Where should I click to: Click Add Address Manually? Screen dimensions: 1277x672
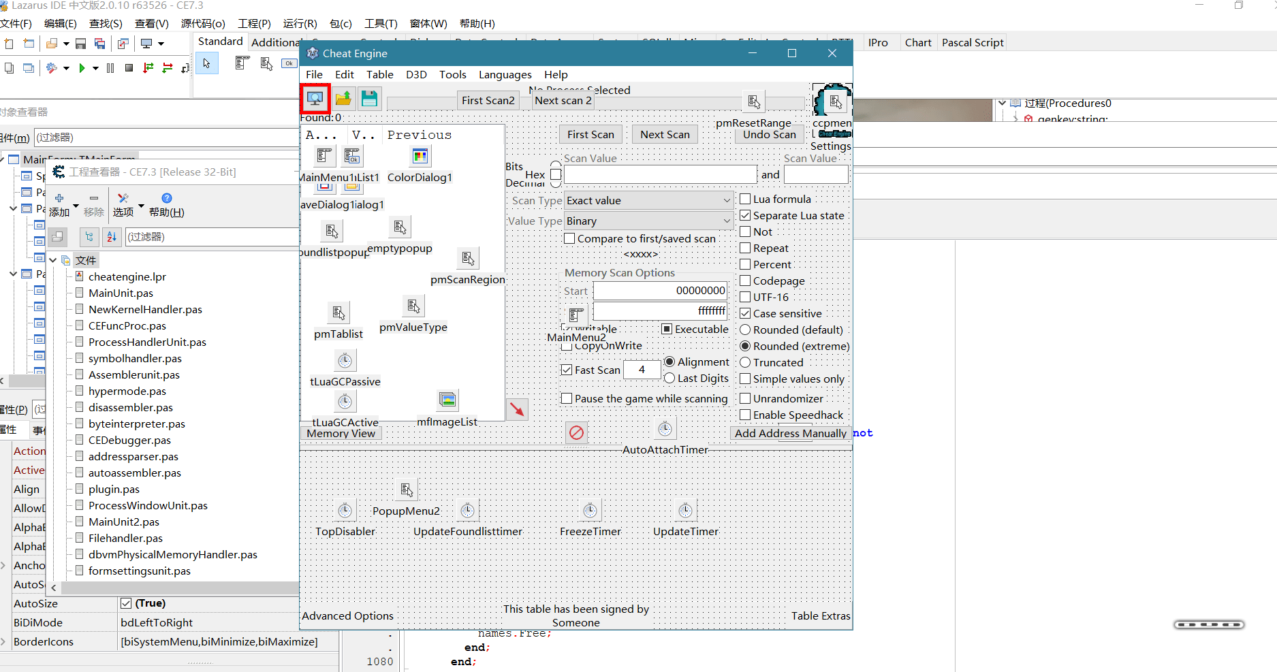790,433
